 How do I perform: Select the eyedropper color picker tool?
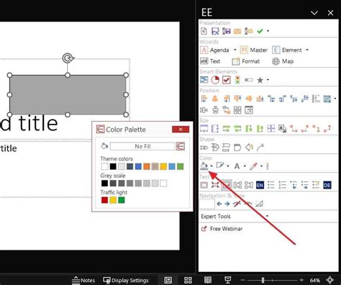point(253,166)
